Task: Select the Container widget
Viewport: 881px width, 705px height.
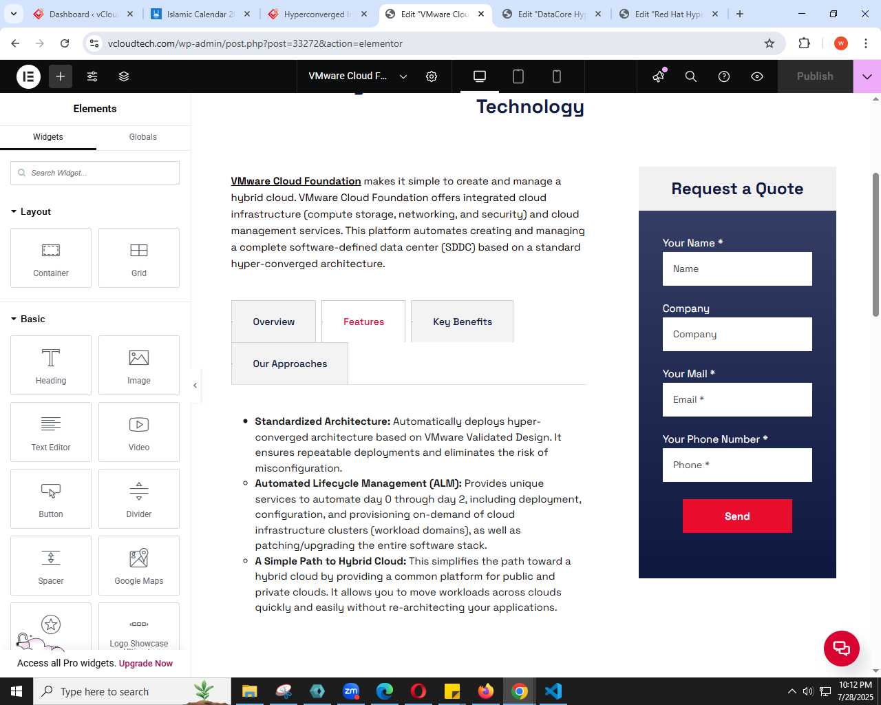Action: coord(51,258)
